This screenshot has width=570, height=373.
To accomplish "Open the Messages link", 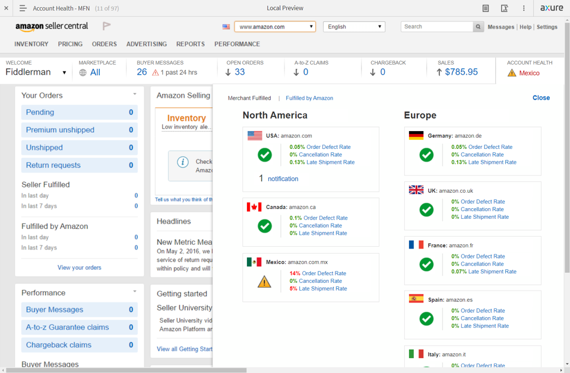I will [501, 27].
